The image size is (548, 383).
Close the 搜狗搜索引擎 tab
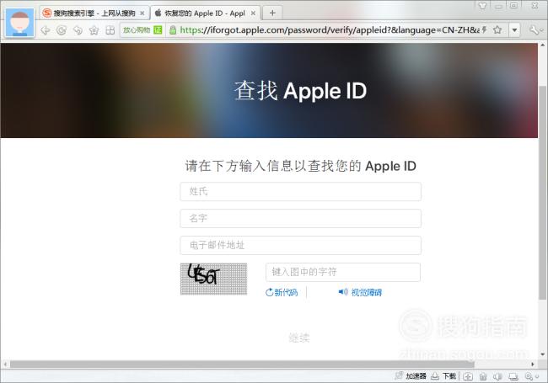pos(142,13)
